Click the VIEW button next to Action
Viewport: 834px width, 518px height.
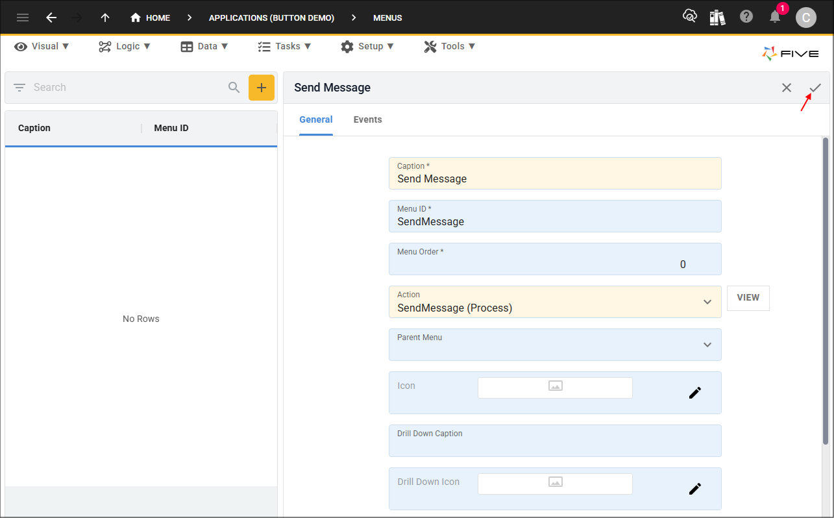[748, 298]
